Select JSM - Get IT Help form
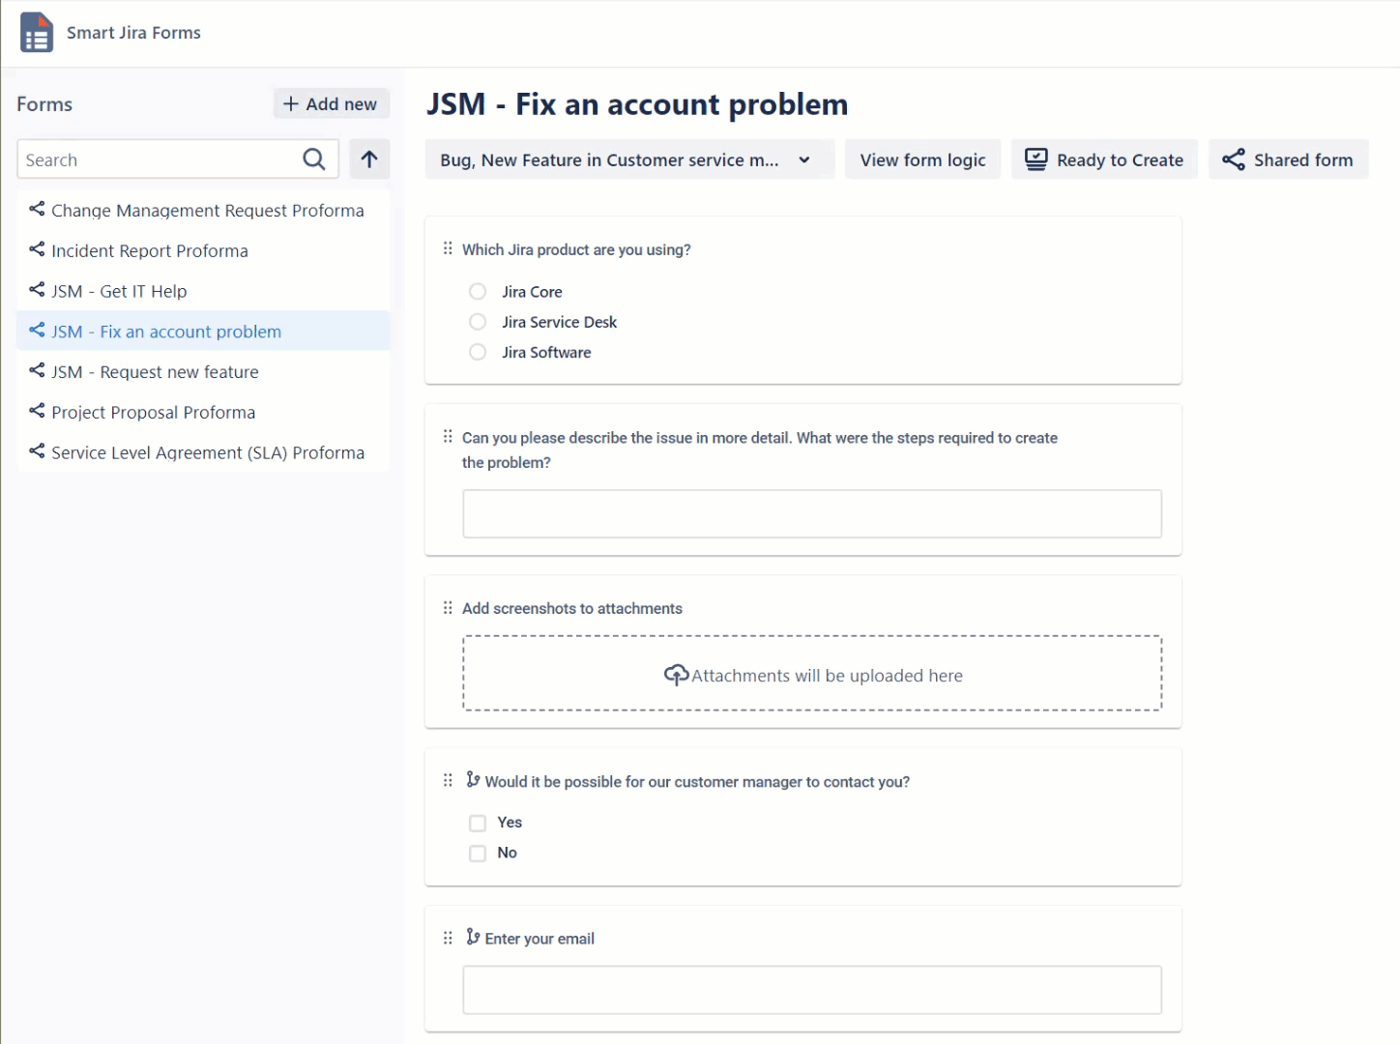1400x1044 pixels. point(203,291)
